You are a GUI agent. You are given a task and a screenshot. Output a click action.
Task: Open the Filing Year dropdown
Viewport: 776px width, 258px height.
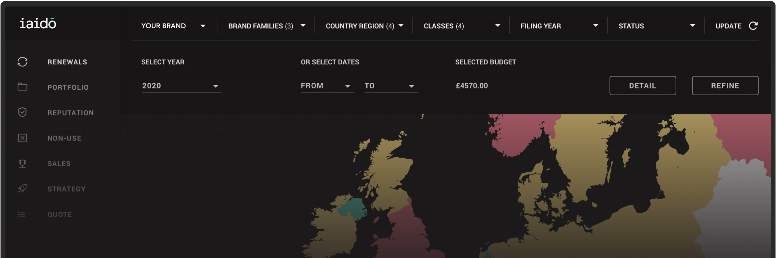559,26
